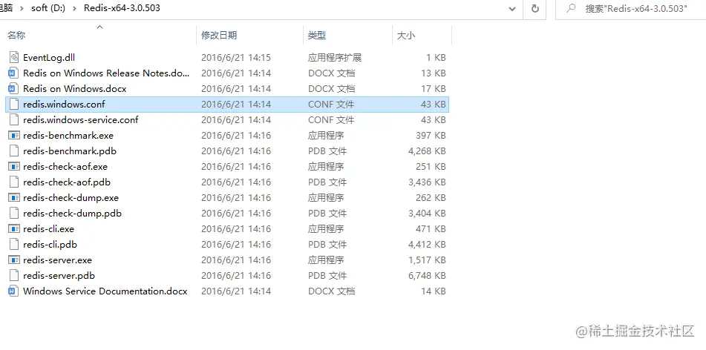Click the redis.windows.conf file icon
The image size is (706, 350).
tap(14, 105)
